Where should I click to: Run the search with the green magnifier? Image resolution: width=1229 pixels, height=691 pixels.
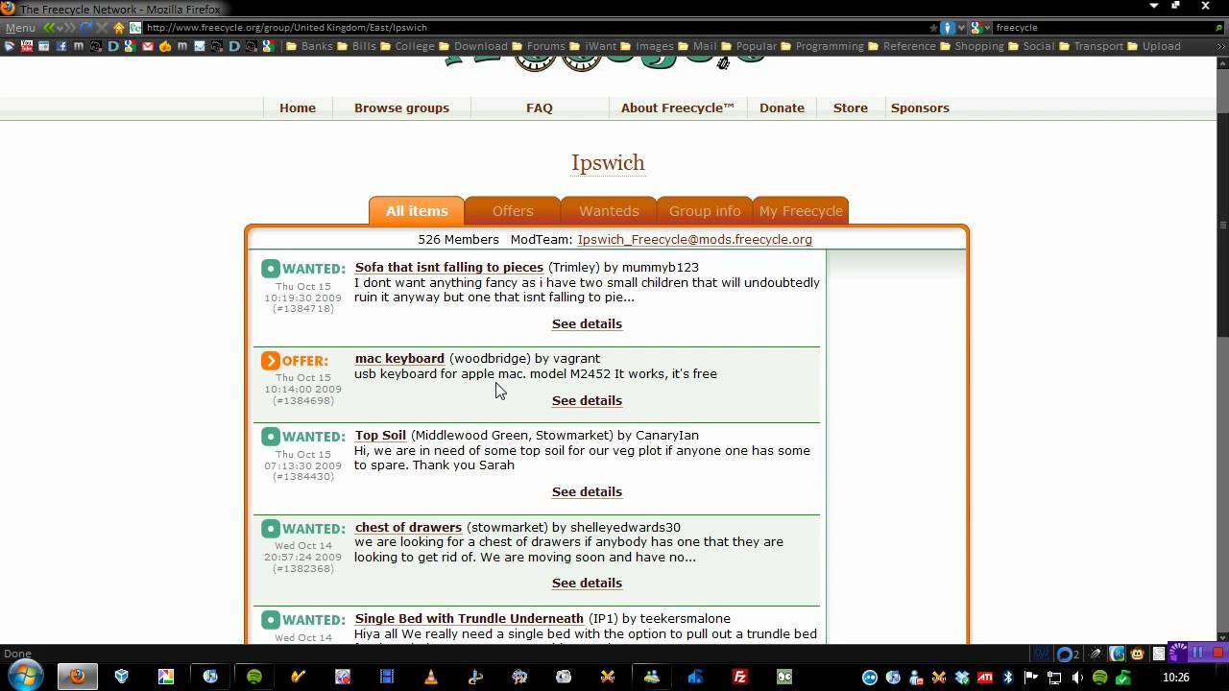click(x=1219, y=28)
